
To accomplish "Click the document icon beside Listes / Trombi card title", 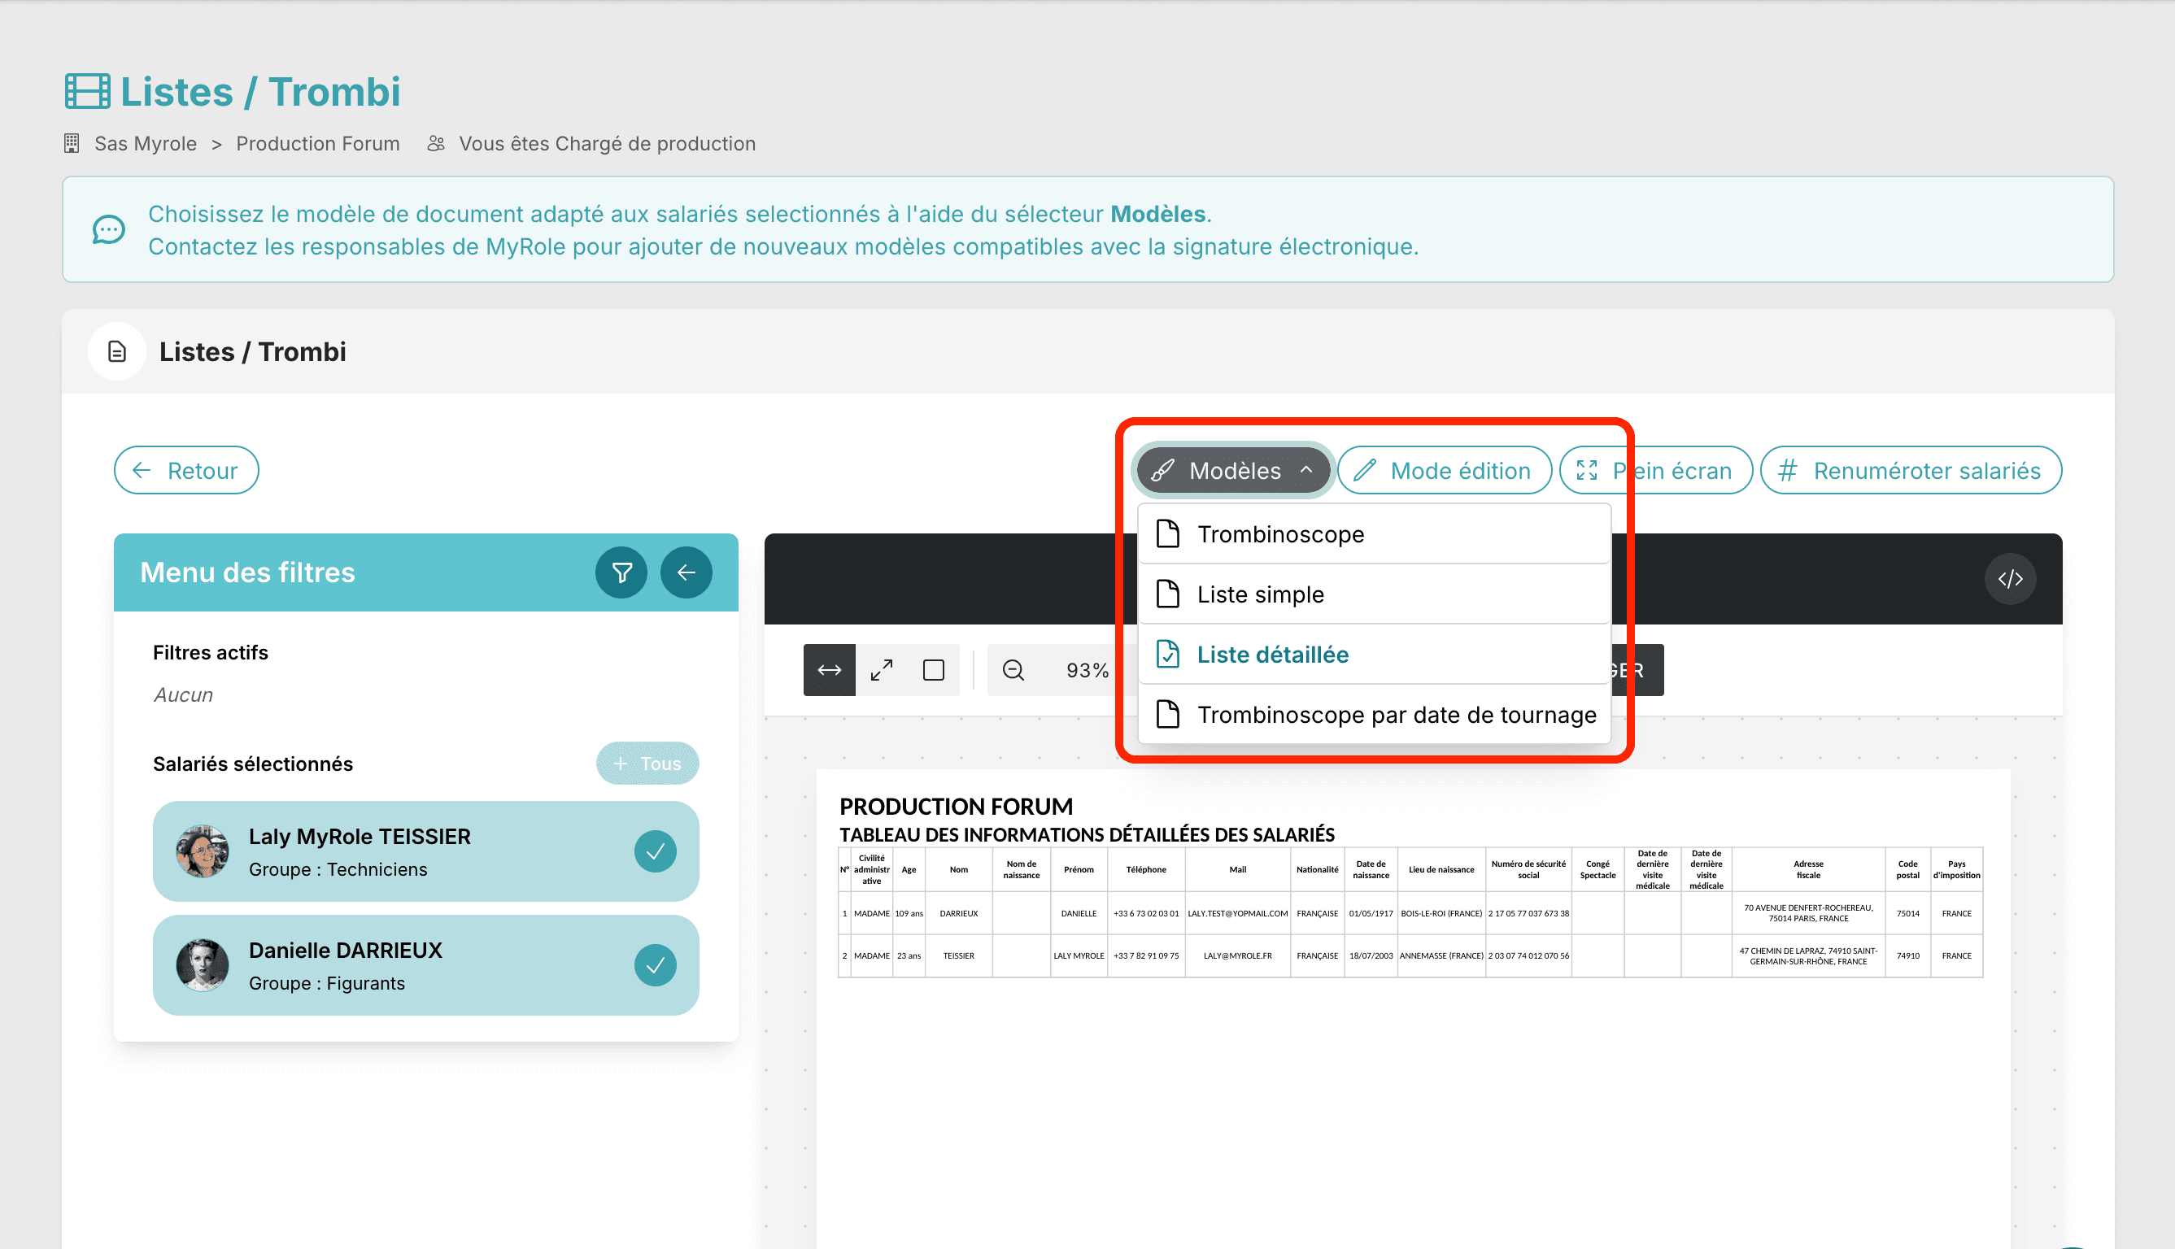I will pyautogui.click(x=116, y=352).
